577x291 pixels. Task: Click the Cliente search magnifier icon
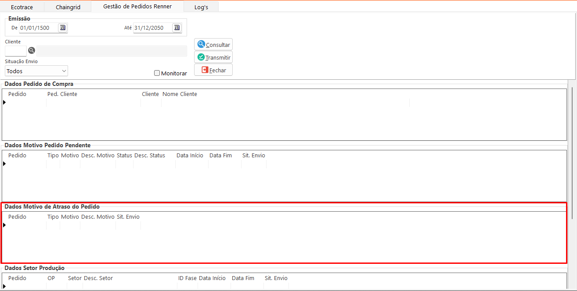point(32,51)
